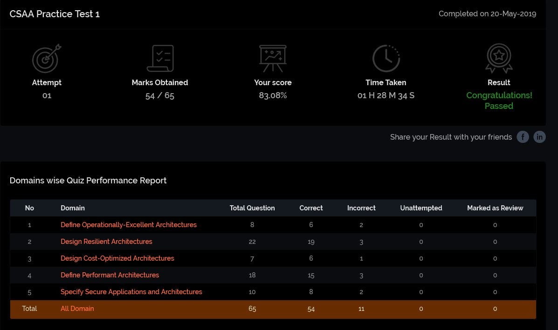Sort table by the Correct column
The image size is (558, 330).
(311, 208)
